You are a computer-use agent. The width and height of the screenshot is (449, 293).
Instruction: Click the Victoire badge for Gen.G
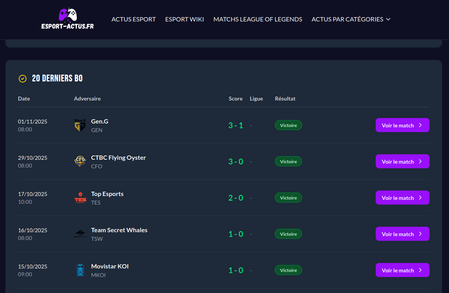[x=288, y=125]
